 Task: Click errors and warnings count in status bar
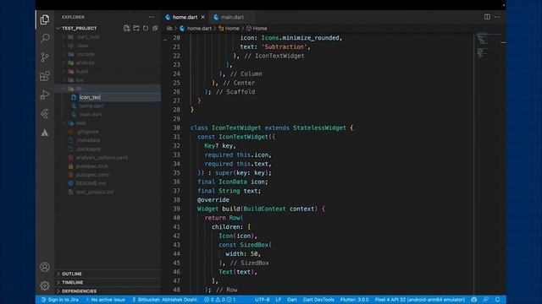coord(220,300)
